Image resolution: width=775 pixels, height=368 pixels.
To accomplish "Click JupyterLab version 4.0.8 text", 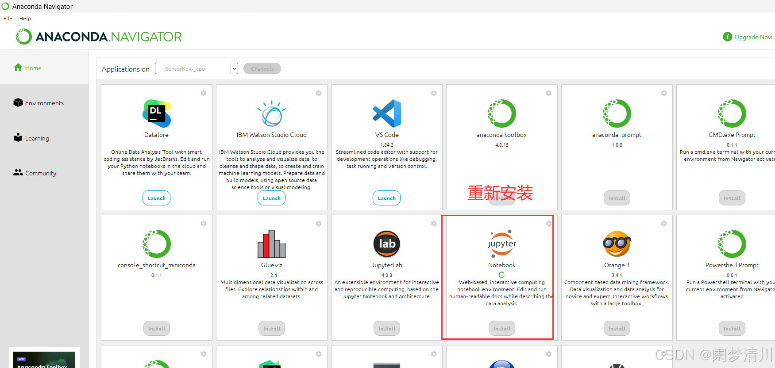I will click(387, 275).
